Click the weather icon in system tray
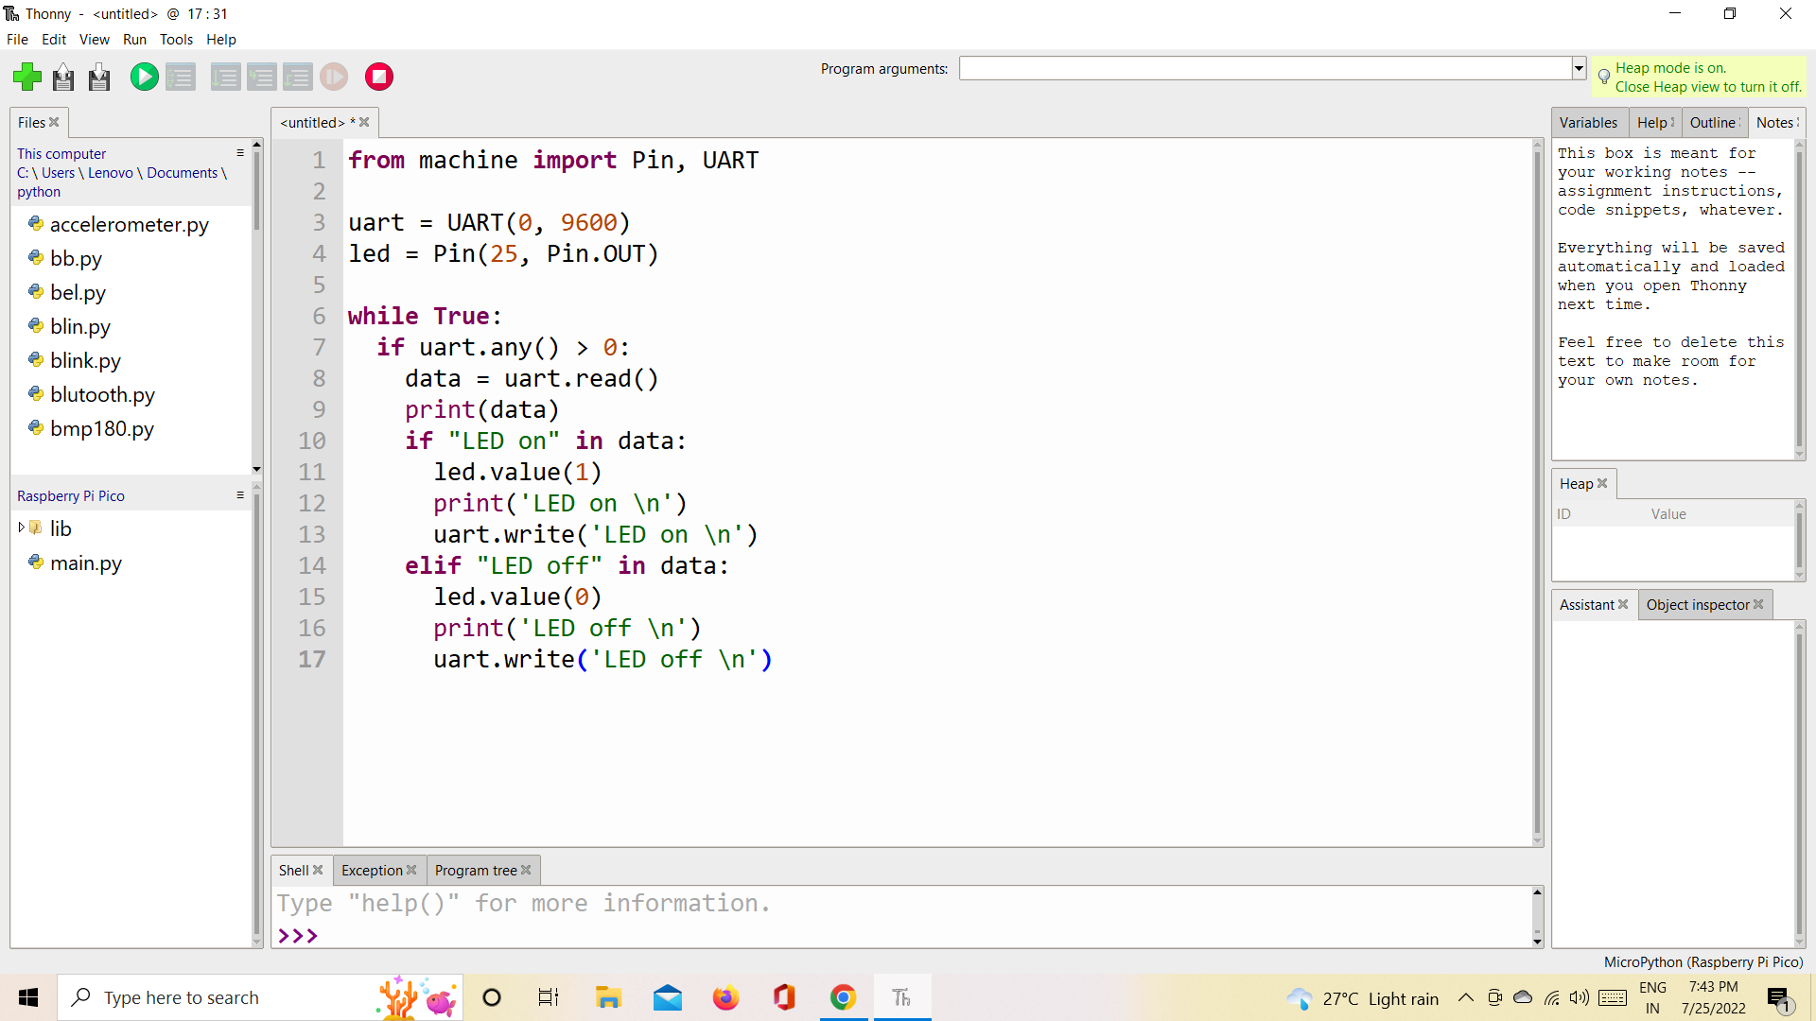 click(1302, 997)
